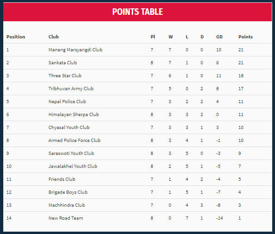Open Sankata Club entry
The width and height of the screenshot is (275, 234).
(62, 63)
